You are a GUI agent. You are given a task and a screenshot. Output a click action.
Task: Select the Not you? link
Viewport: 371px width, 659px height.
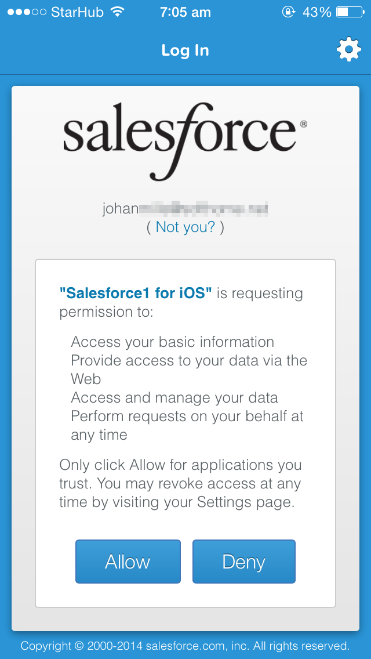click(x=185, y=227)
